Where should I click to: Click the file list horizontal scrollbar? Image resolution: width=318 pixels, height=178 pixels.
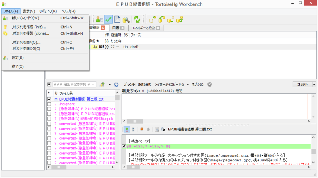81,167
